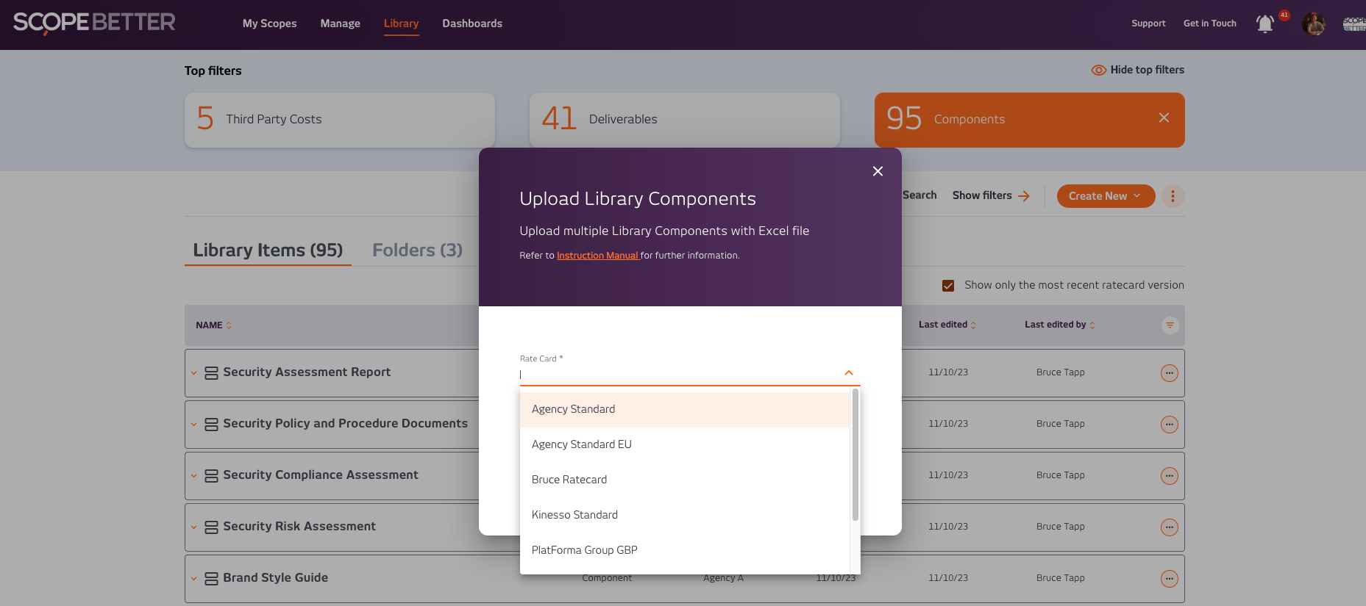Viewport: 1366px width, 606px height.
Task: Open the Dashboards menu
Action: click(x=472, y=24)
